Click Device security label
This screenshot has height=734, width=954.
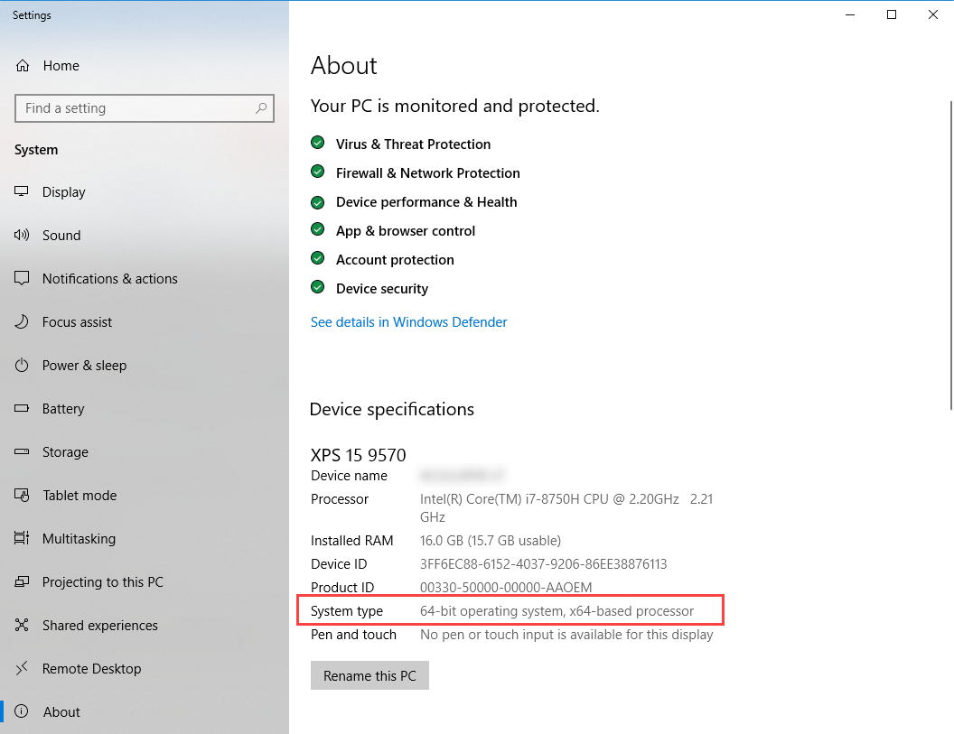click(x=382, y=289)
